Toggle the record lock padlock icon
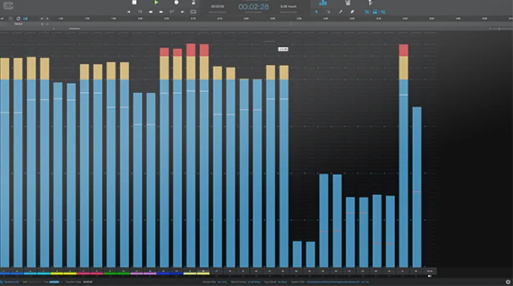Image resolution: width=513 pixels, height=286 pixels. (194, 3)
